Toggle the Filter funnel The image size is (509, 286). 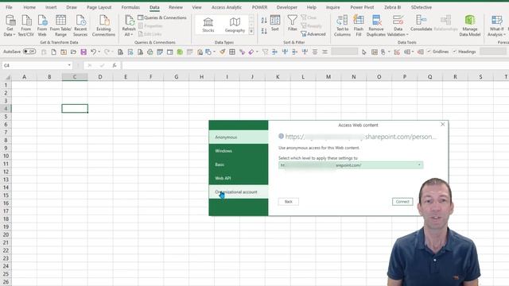pyautogui.click(x=293, y=23)
